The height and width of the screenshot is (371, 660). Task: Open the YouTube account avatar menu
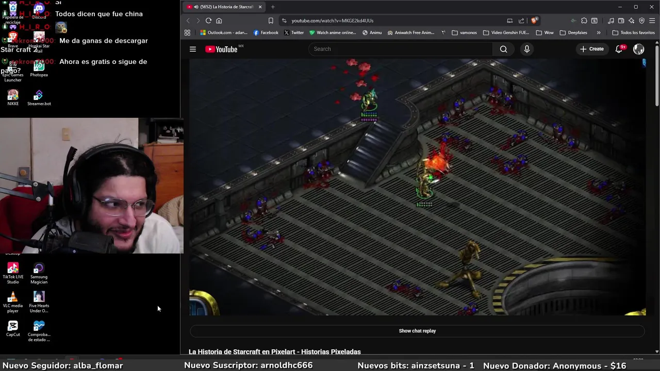click(x=638, y=49)
